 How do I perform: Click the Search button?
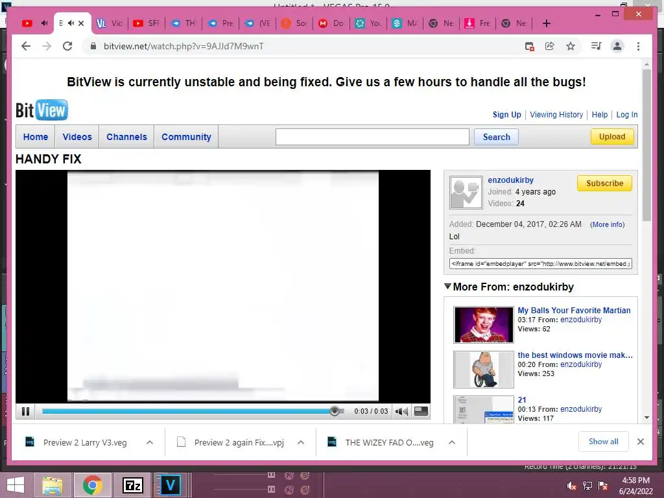[496, 137]
